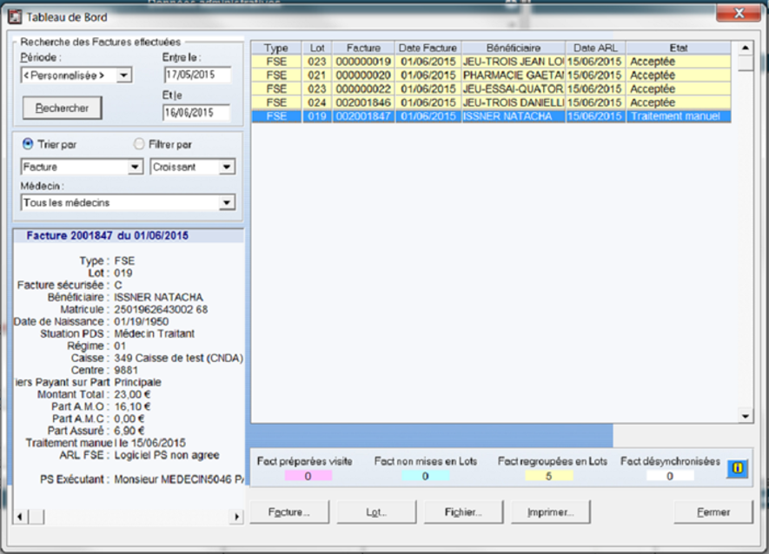Click the Rechercher button
Image resolution: width=769 pixels, height=554 pixels.
click(x=62, y=108)
